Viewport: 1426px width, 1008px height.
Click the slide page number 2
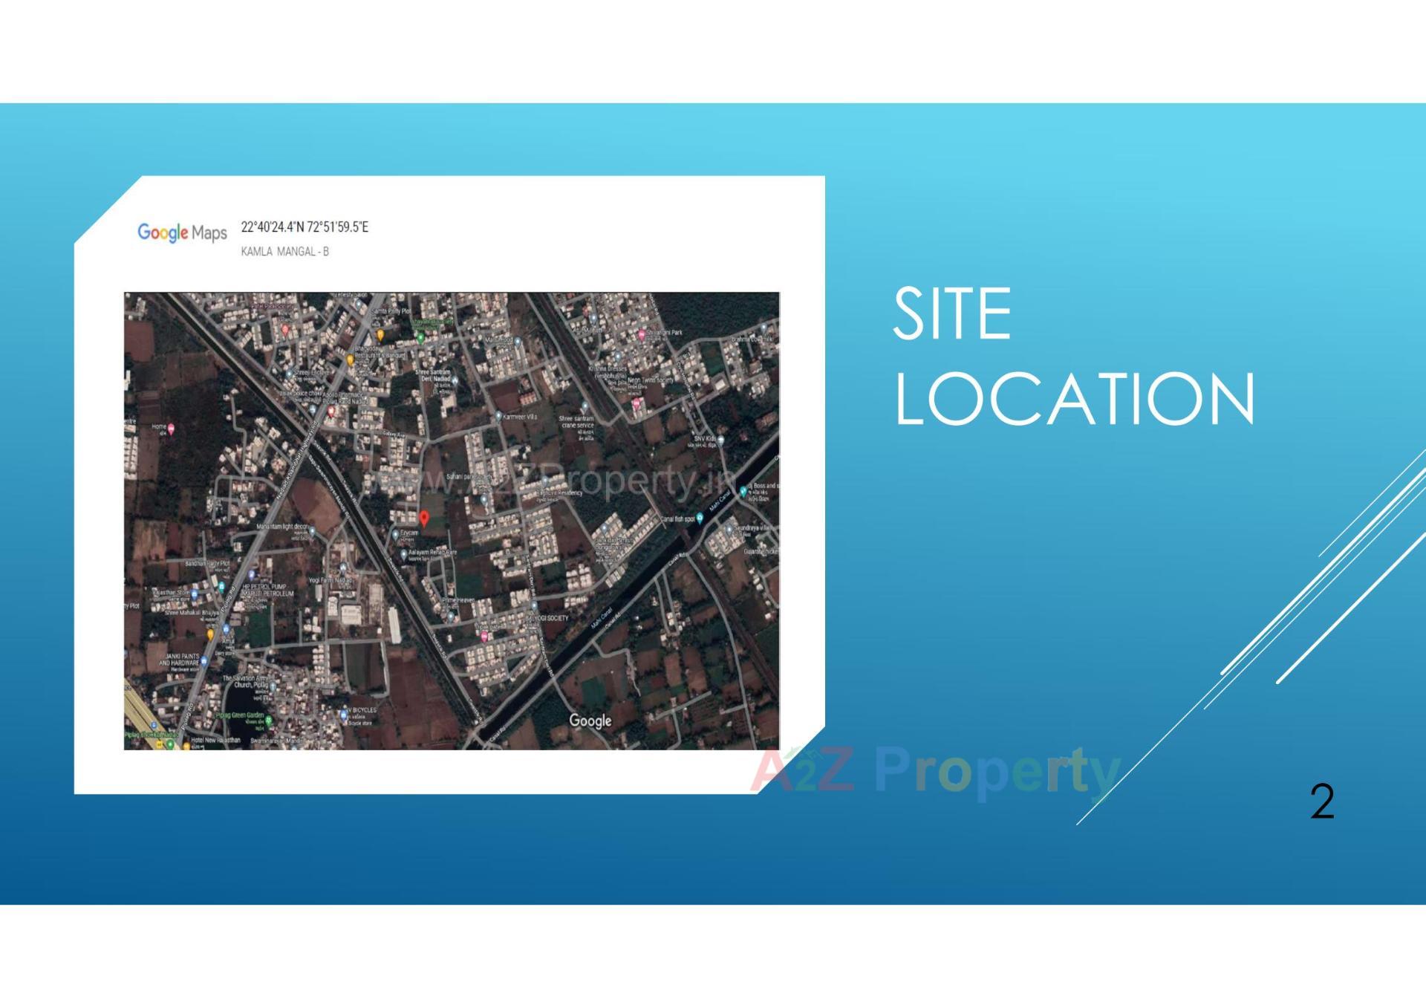[x=1322, y=801]
